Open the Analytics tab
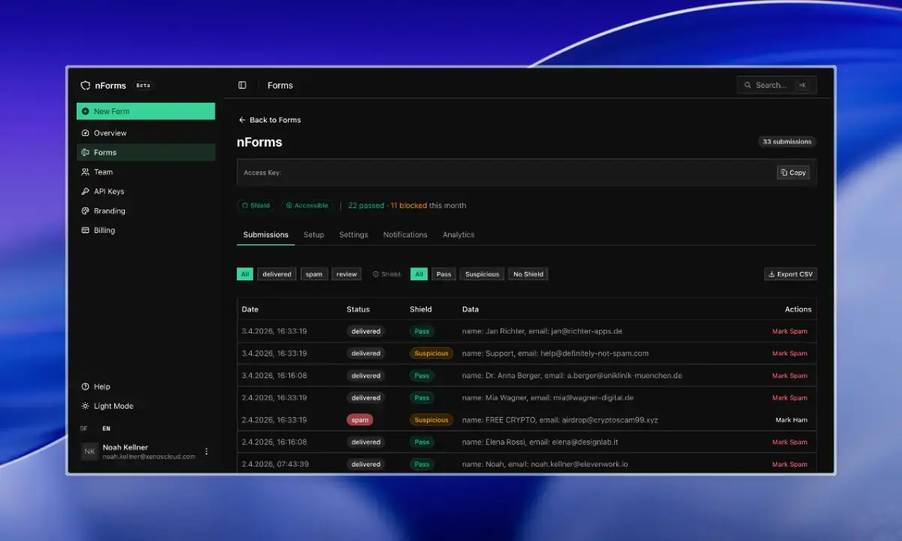902x541 pixels. (459, 235)
